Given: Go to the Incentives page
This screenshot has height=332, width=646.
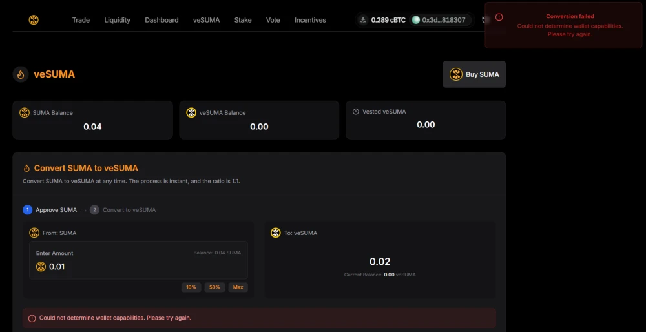Looking at the screenshot, I should tap(310, 20).
